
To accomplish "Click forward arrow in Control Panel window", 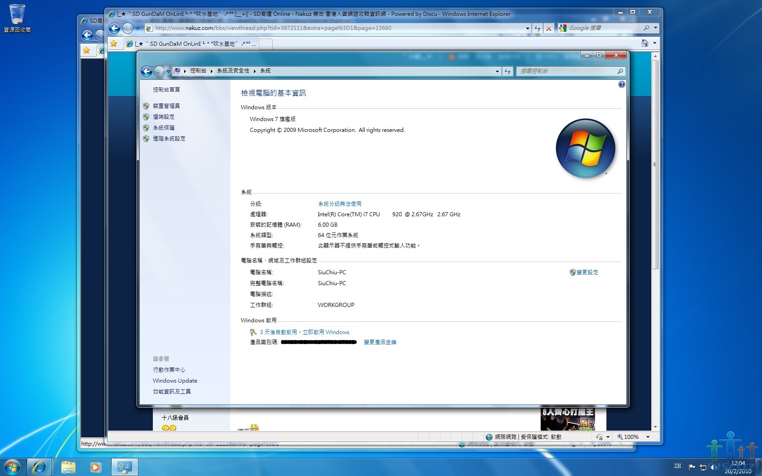I will [159, 71].
